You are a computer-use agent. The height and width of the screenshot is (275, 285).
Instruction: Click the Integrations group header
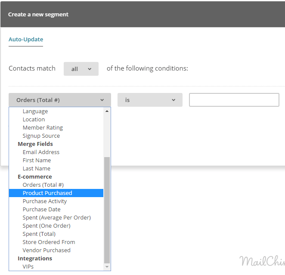pyautogui.click(x=35, y=259)
